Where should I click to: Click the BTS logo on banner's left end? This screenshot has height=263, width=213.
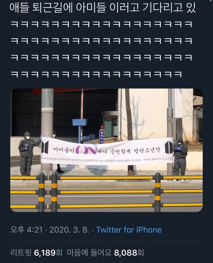click(45, 147)
